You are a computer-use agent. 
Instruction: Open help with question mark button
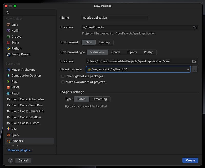pos(11,160)
